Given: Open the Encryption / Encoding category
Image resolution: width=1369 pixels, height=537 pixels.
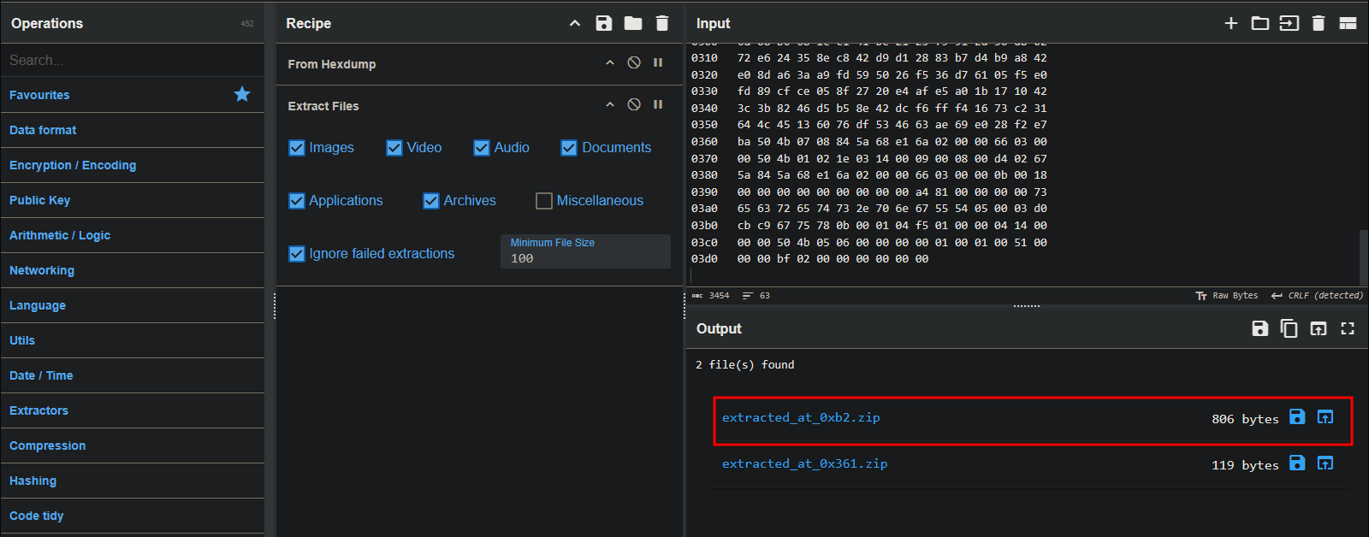Looking at the screenshot, I should point(73,165).
